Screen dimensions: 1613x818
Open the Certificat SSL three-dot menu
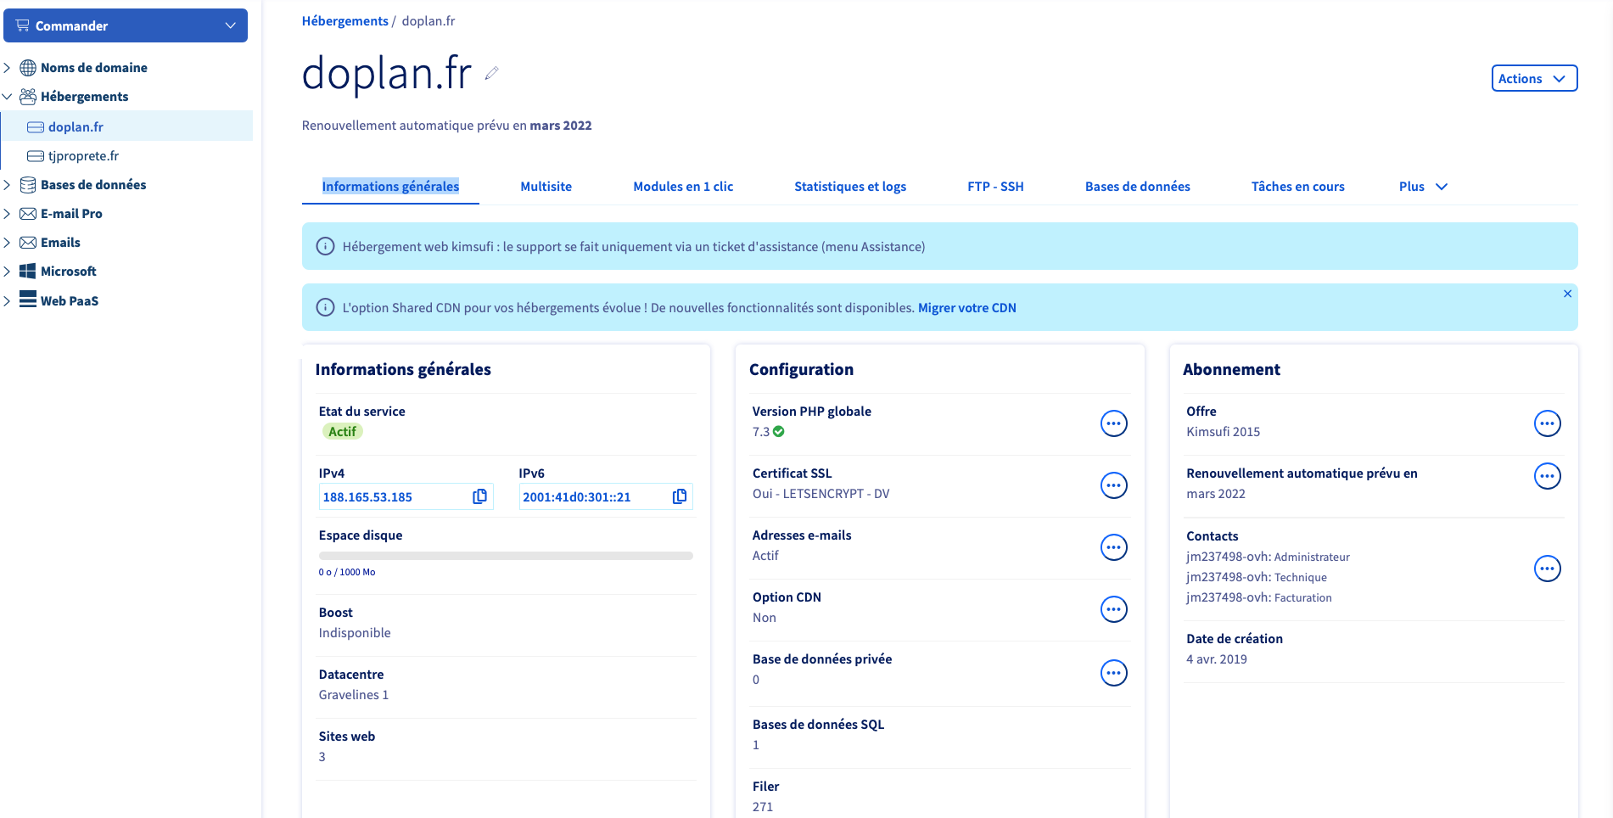(1113, 485)
